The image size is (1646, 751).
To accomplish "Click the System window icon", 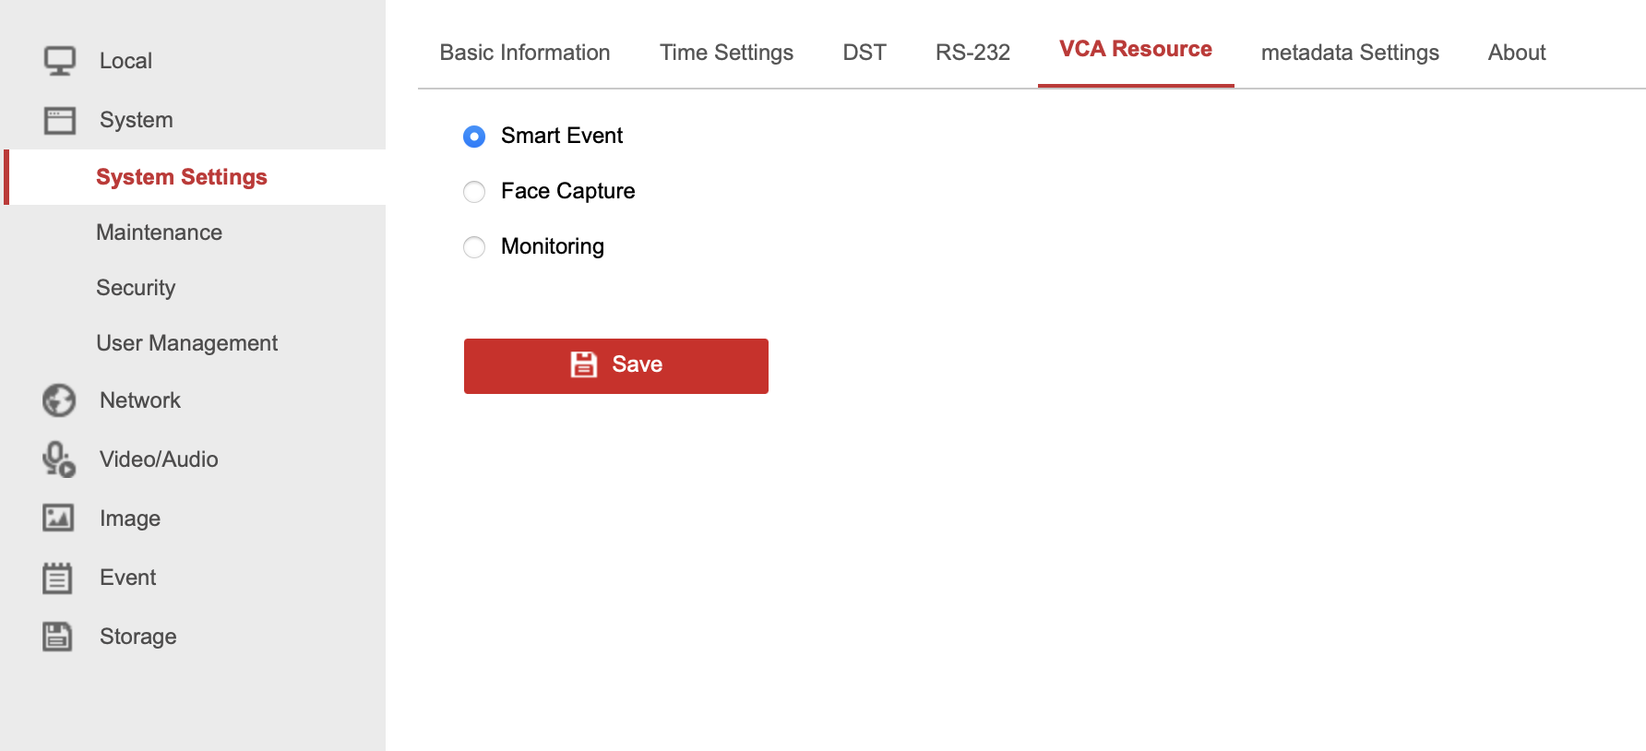I will click(x=60, y=120).
